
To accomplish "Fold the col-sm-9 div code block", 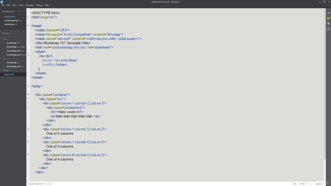I will (28, 155).
